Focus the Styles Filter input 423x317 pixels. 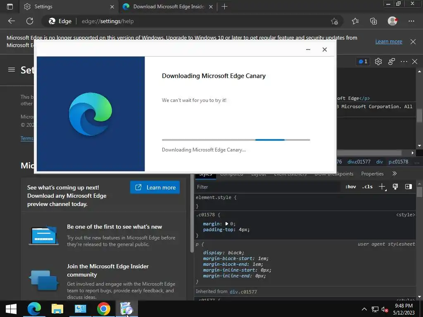tap(267, 187)
